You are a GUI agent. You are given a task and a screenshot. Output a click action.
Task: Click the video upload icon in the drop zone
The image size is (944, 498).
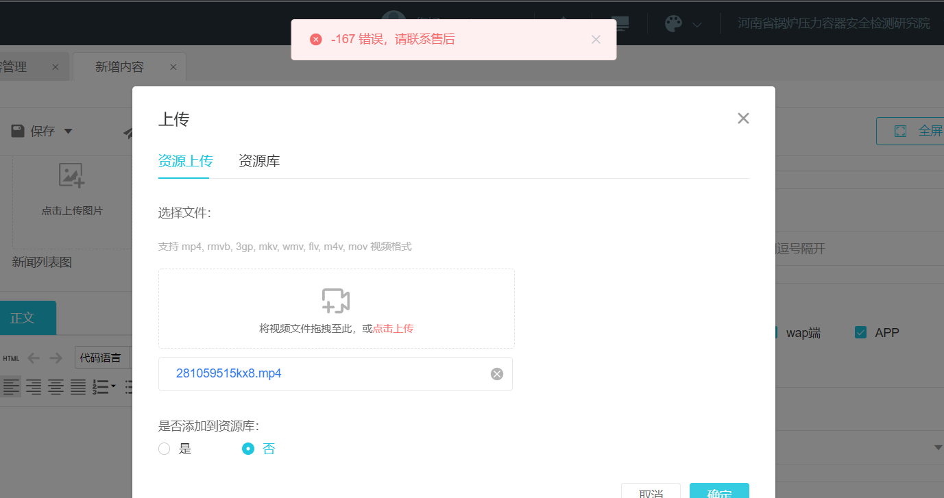tap(336, 300)
